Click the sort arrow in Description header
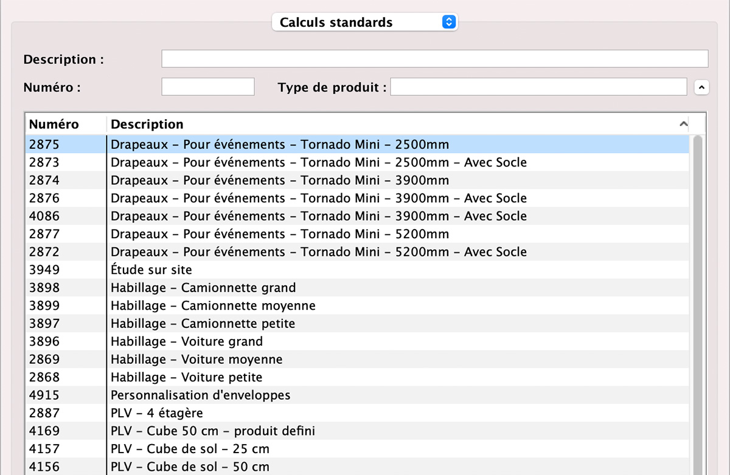This screenshot has height=475, width=730. coord(683,124)
